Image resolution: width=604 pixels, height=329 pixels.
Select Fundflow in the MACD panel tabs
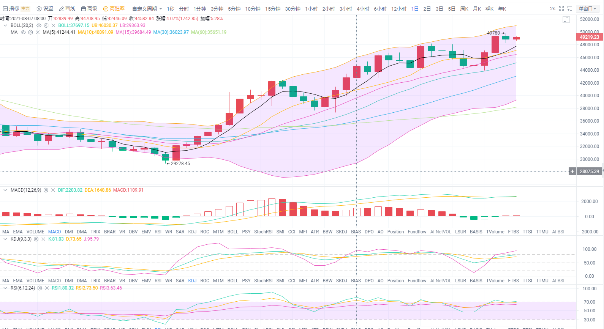point(417,232)
